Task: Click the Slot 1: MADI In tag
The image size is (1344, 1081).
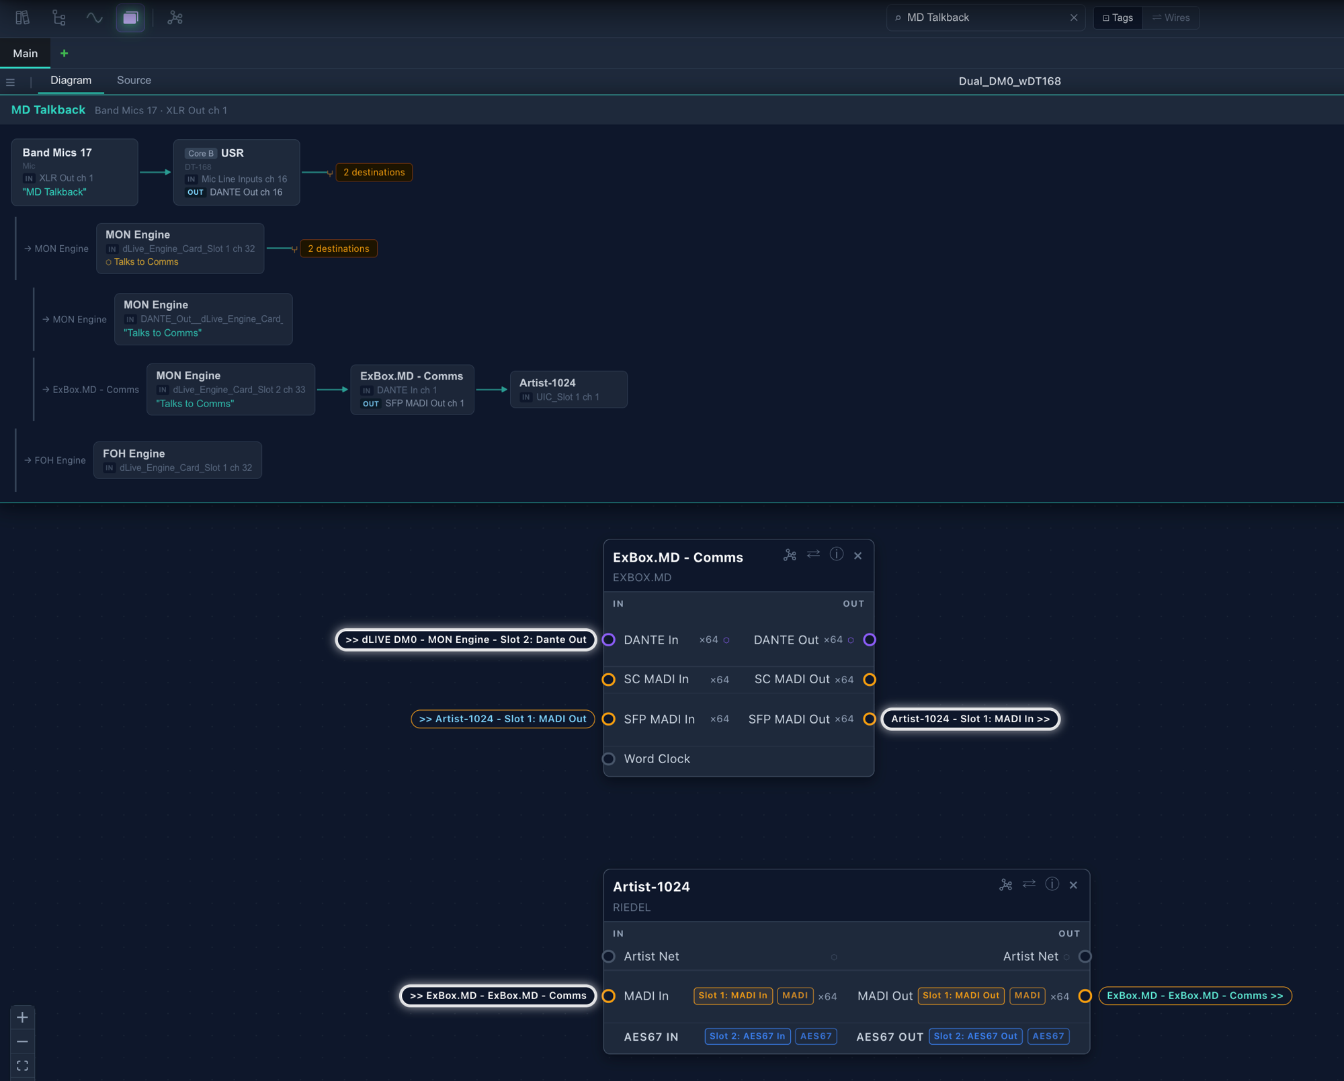Action: pyautogui.click(x=732, y=996)
